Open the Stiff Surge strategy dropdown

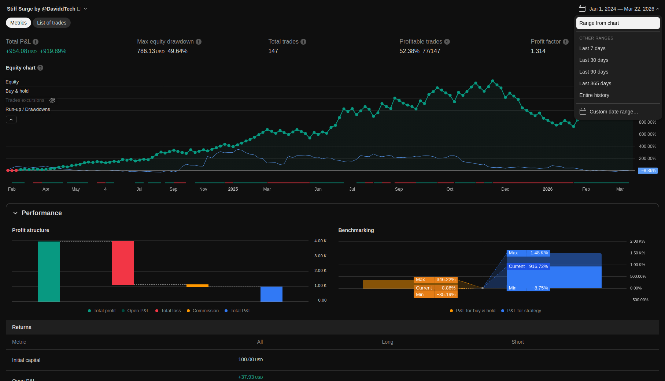point(85,9)
